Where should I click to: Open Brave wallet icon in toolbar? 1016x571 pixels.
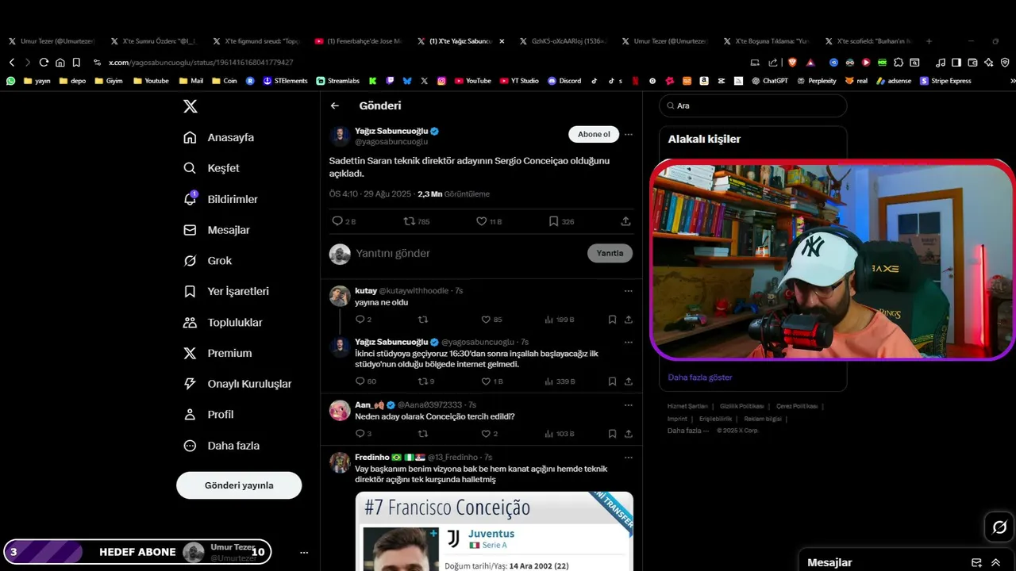tap(972, 62)
